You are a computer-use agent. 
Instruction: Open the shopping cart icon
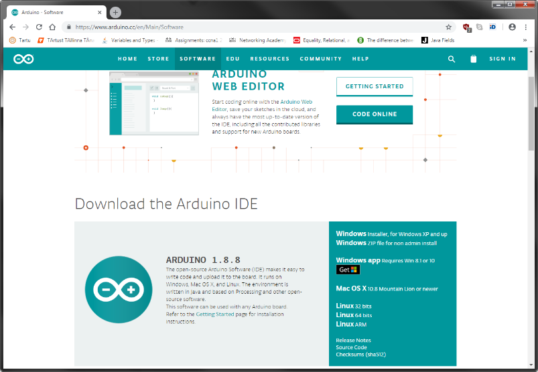pyautogui.click(x=474, y=59)
